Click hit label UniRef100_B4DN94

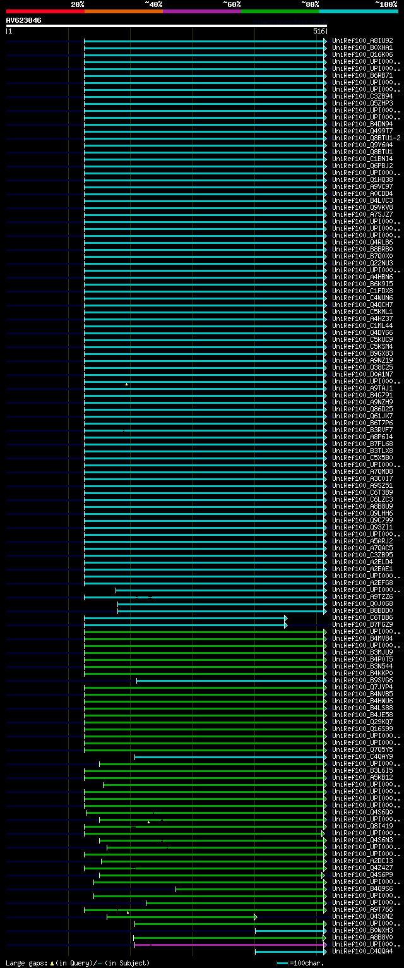click(362, 124)
